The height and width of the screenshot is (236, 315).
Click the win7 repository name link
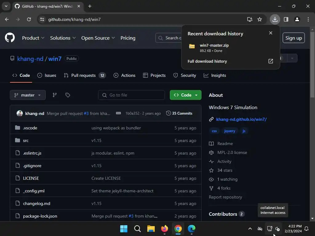point(55,59)
